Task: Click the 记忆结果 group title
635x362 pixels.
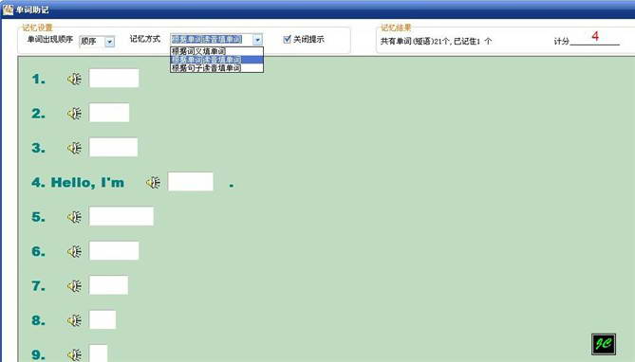Action: (396, 27)
